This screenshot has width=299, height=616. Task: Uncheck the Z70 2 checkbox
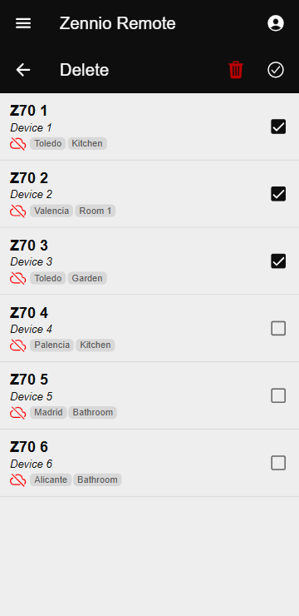278,194
